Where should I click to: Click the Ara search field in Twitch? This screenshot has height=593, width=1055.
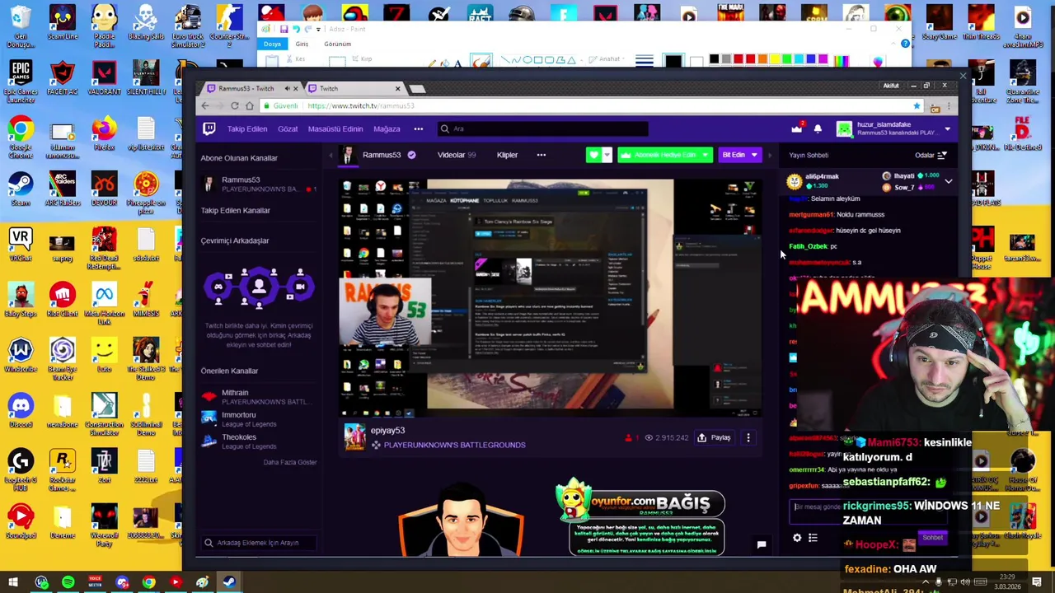(x=544, y=128)
